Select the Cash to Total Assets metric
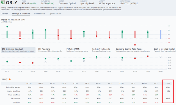The height and width of the screenshot is (105, 176). 102,50
